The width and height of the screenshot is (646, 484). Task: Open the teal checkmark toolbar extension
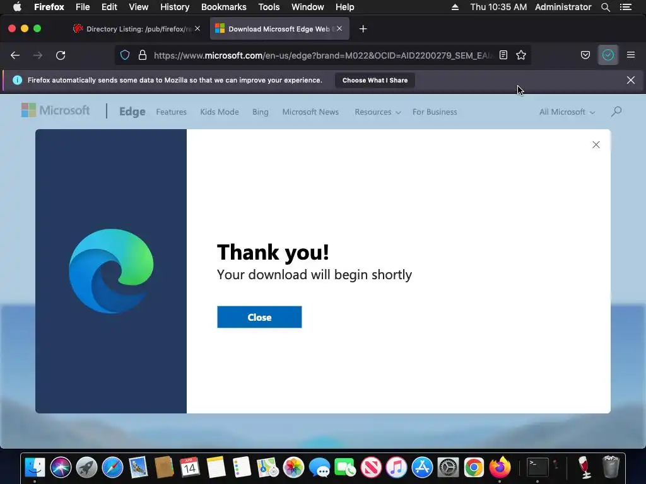pos(608,55)
